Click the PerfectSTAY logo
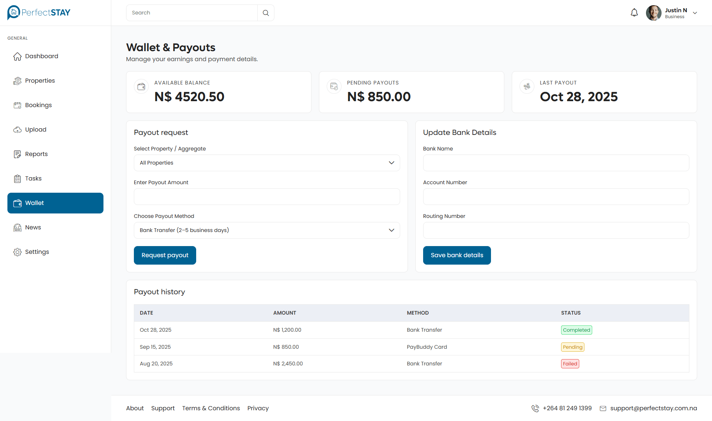 (x=39, y=13)
